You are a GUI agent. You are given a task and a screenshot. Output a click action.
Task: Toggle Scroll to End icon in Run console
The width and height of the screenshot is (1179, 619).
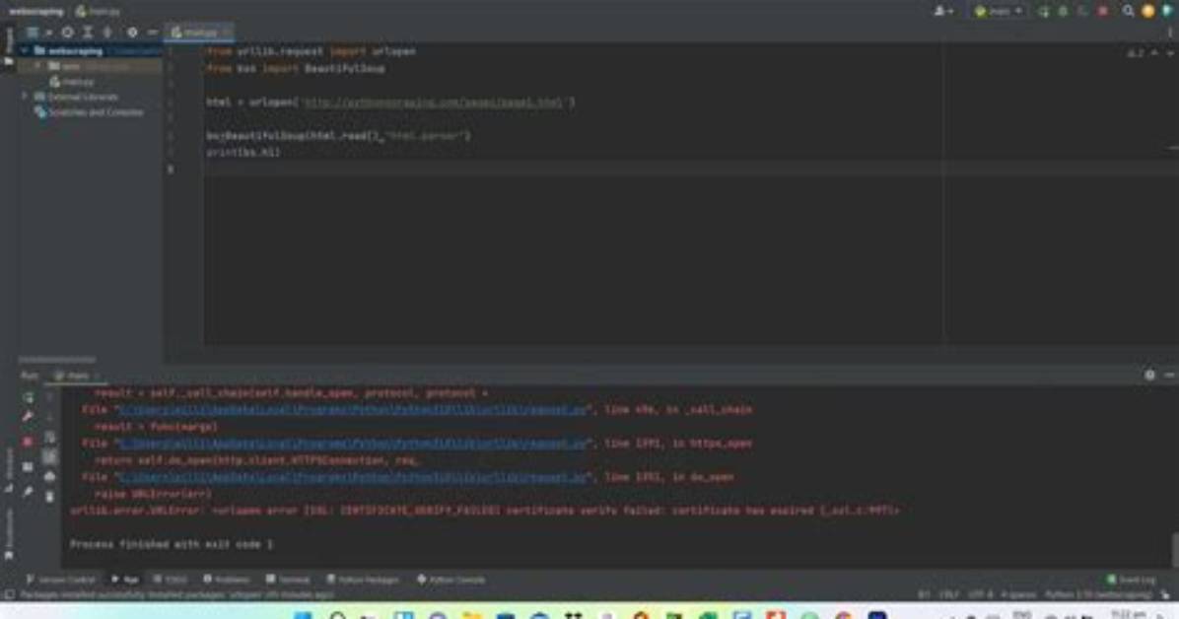point(49,456)
